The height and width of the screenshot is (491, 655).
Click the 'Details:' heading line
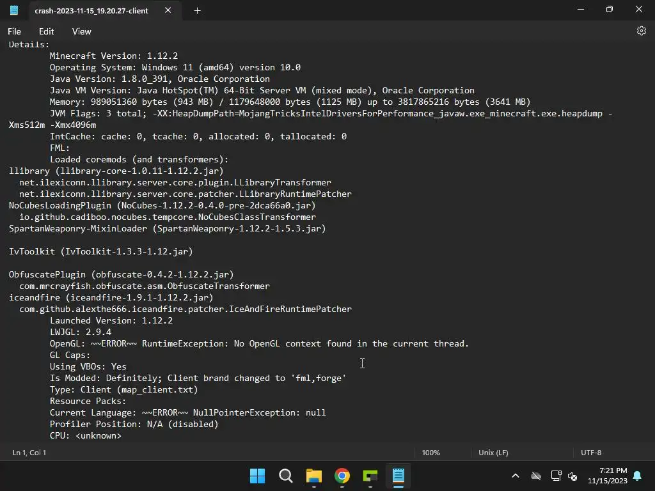(x=29, y=44)
